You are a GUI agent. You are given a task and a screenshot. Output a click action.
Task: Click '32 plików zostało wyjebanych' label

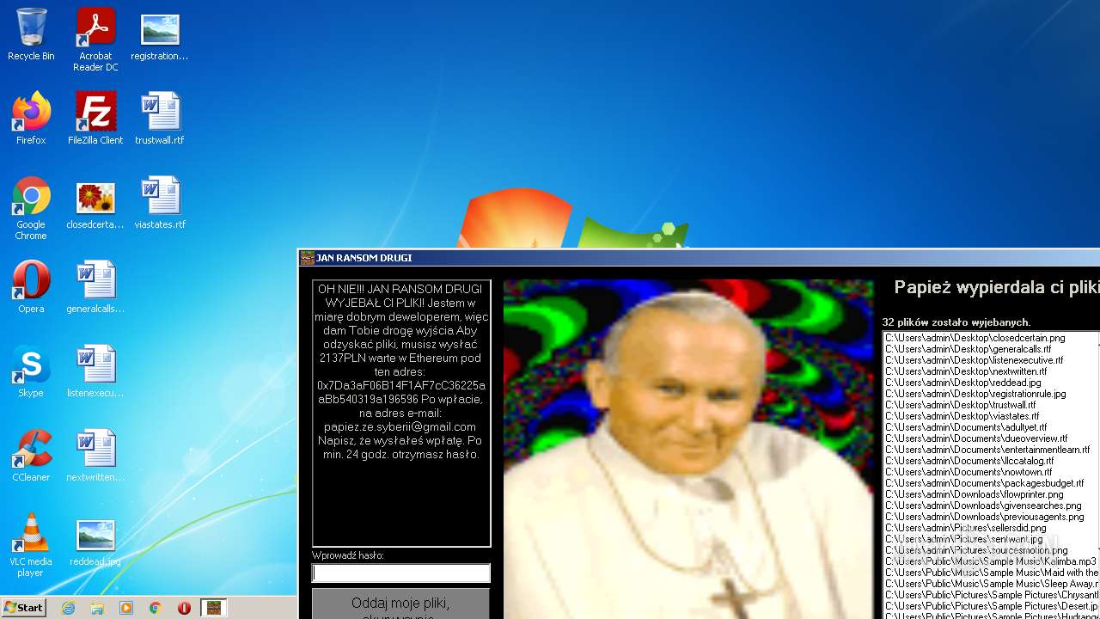point(956,322)
